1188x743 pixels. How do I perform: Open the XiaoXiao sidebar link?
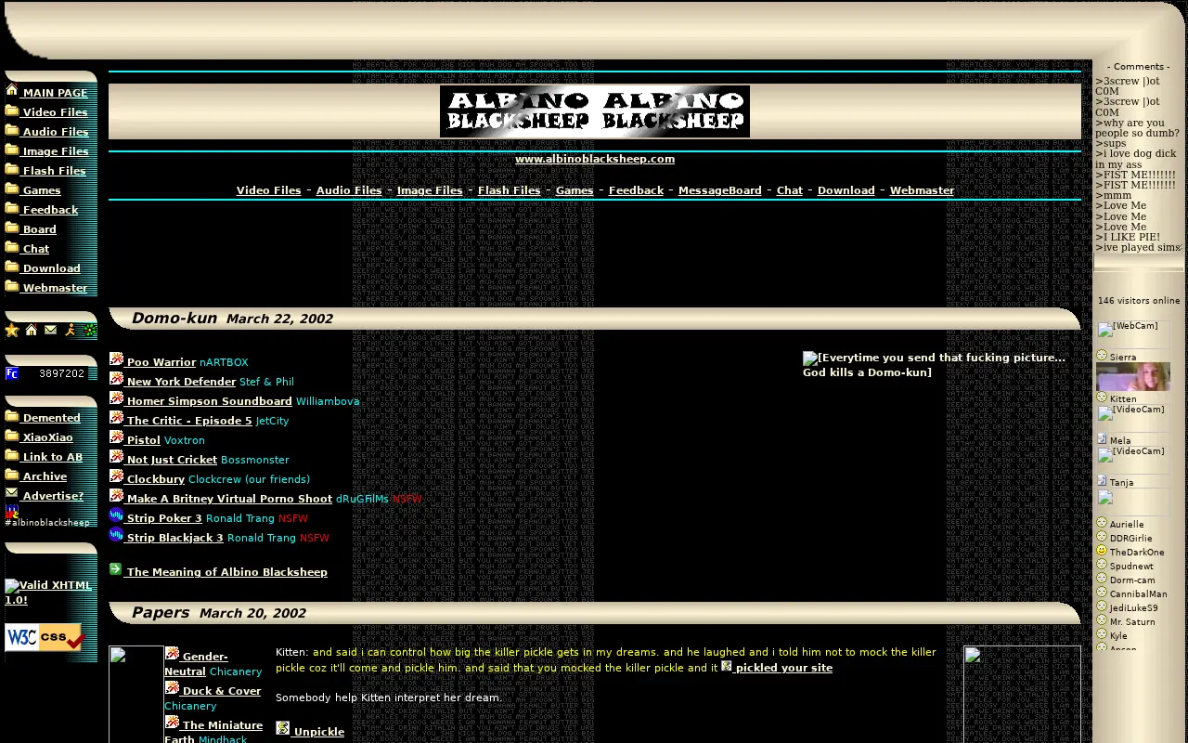(47, 437)
